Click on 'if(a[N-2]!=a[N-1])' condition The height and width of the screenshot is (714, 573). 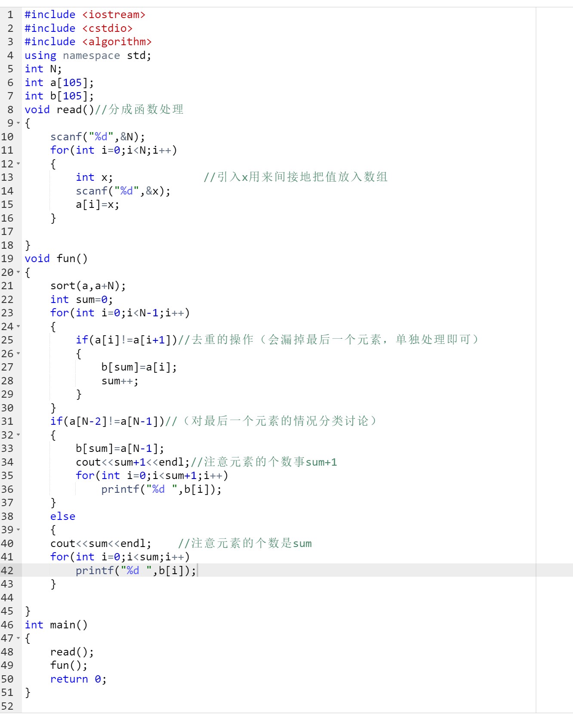108,421
